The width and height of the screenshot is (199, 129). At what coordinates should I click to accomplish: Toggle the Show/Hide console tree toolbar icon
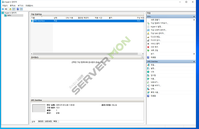pos(14,9)
